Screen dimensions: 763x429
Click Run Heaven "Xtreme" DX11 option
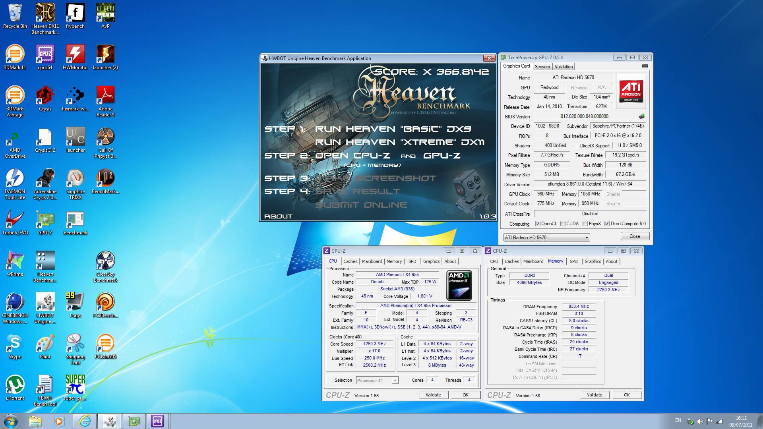point(399,142)
